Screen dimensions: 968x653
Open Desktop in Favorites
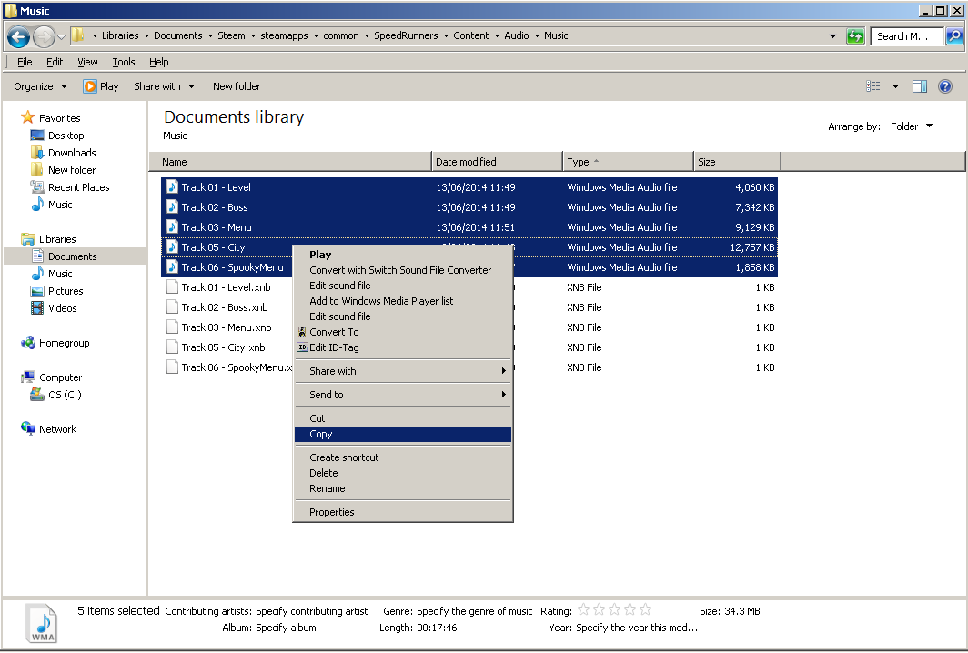pos(66,136)
